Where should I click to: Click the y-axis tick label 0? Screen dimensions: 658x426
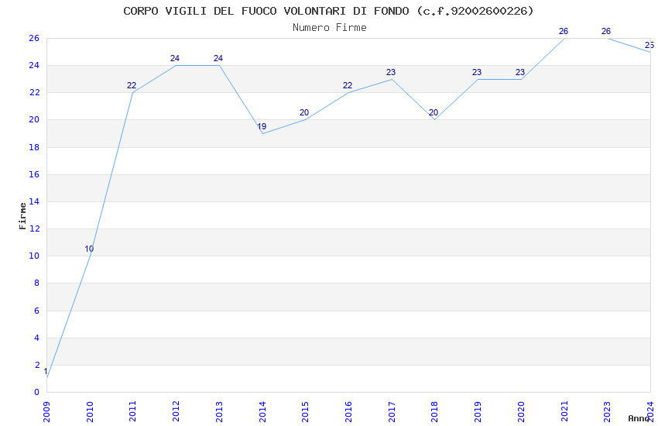coord(36,392)
